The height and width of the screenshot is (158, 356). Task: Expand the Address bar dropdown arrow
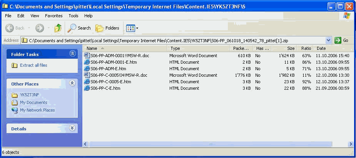328,40
